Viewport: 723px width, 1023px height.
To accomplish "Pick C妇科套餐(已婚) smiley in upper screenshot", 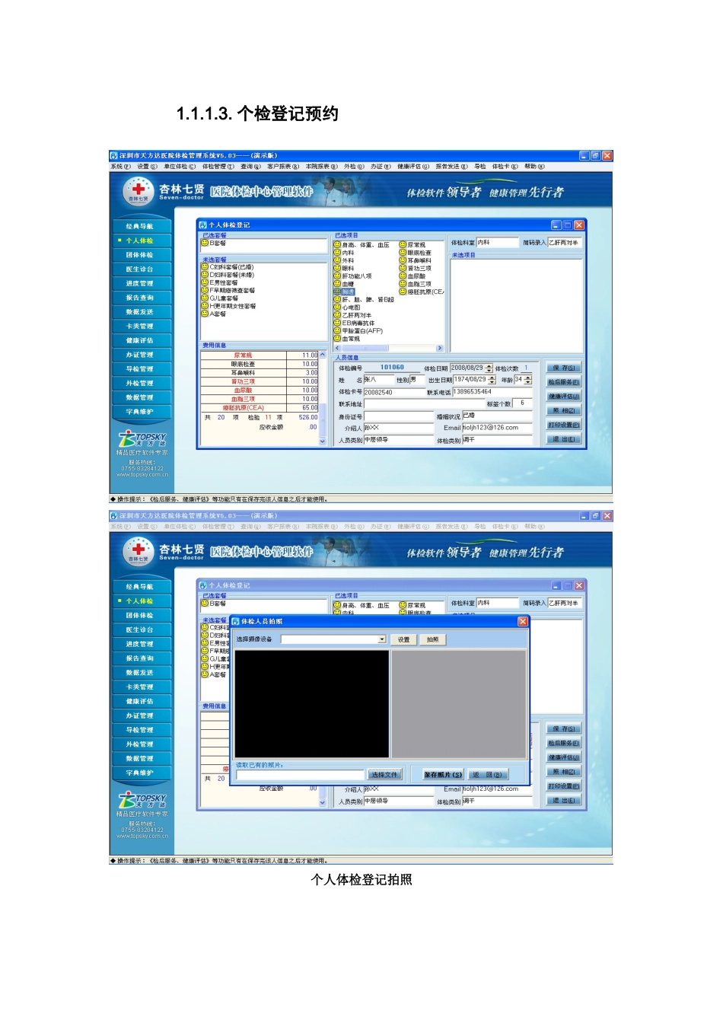I will tap(205, 267).
